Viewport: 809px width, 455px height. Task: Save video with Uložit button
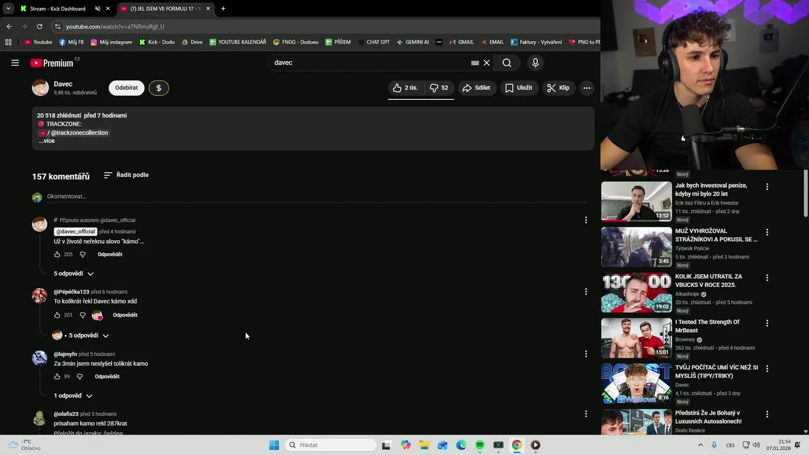[x=518, y=88]
